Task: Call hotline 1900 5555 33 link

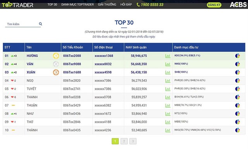Action: 152,5
